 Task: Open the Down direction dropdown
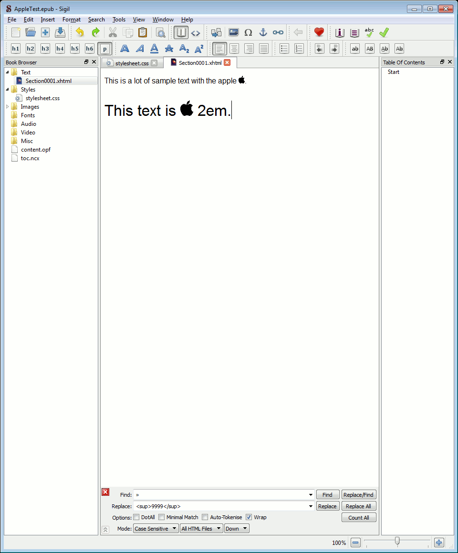click(x=237, y=528)
